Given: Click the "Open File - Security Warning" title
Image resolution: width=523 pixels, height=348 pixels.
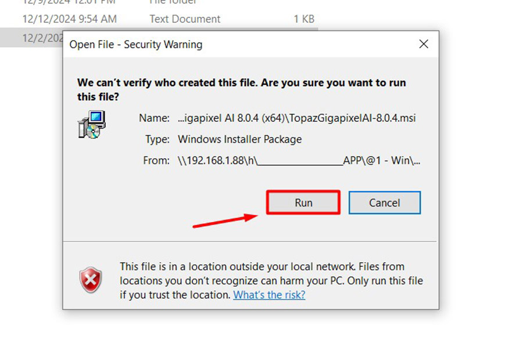Looking at the screenshot, I should (136, 45).
